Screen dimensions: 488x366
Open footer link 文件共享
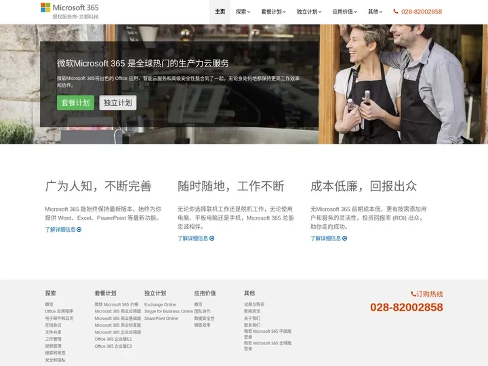[x=54, y=332]
